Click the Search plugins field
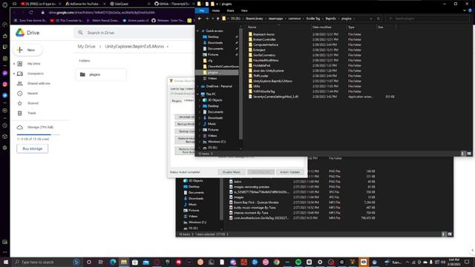This screenshot has width=475, height=267. [427, 19]
